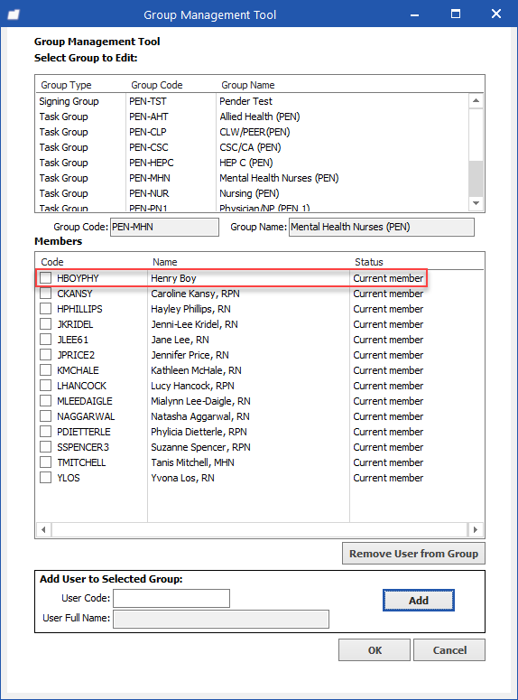Click the Cancel button
Image resolution: width=518 pixels, height=700 pixels.
click(x=449, y=650)
